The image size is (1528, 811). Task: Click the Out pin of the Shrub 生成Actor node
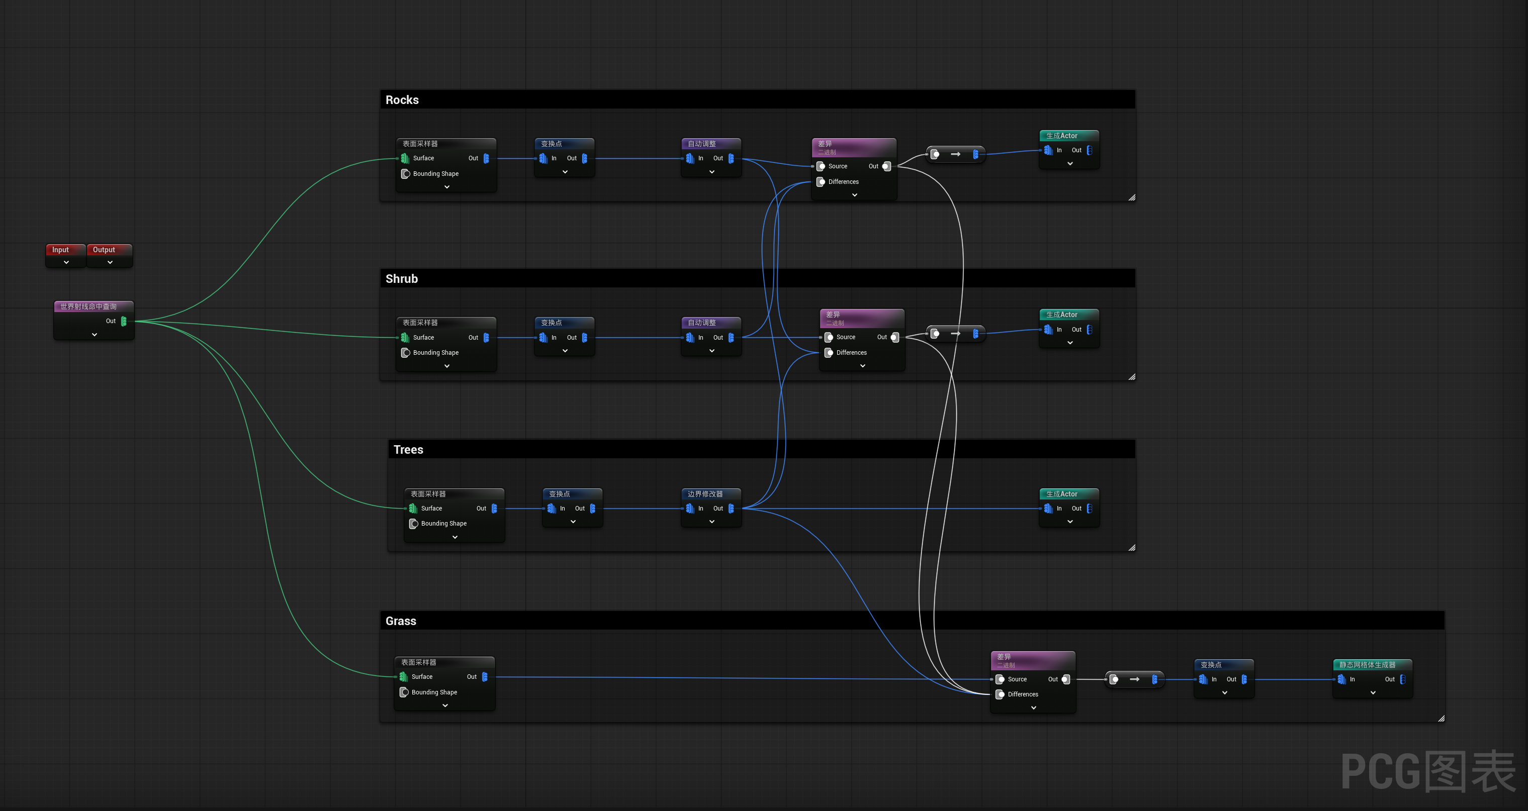1090,330
